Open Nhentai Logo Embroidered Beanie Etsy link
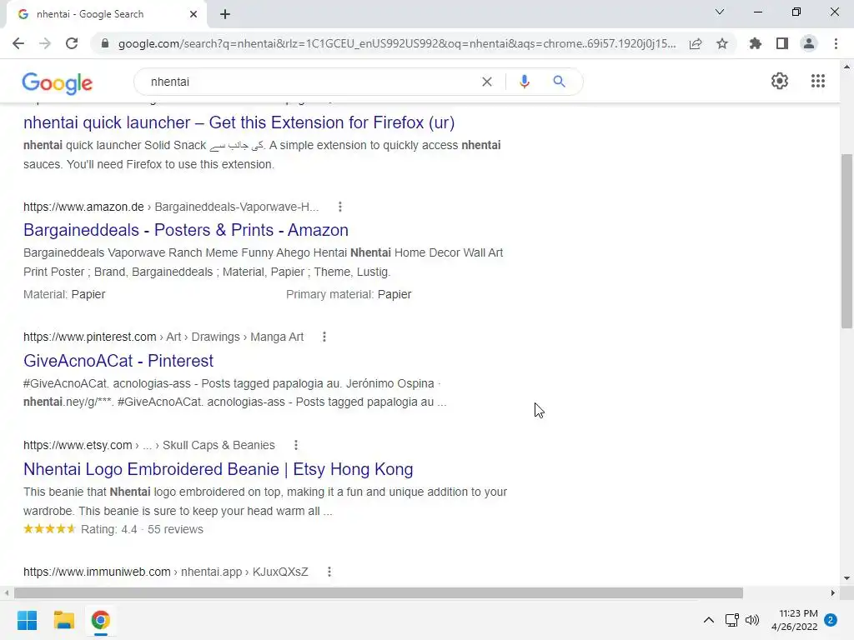 pyautogui.click(x=218, y=469)
